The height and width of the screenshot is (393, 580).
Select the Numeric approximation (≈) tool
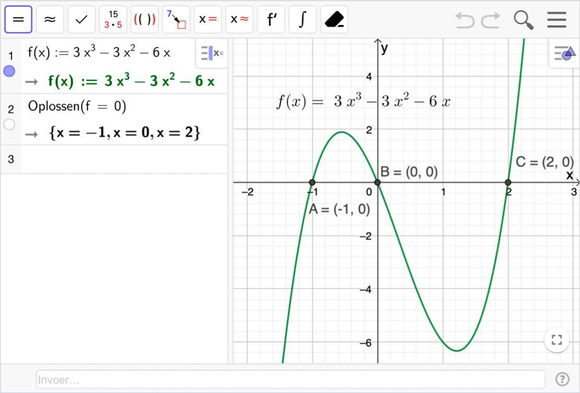pyautogui.click(x=50, y=19)
